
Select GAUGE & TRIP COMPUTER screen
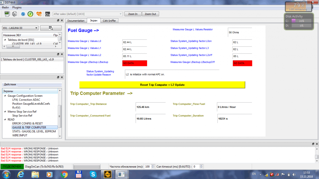point(34,127)
